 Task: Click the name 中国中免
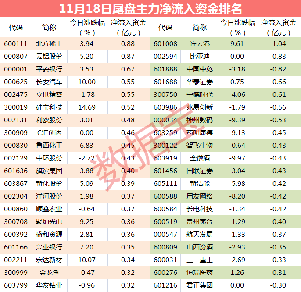tap(200, 69)
